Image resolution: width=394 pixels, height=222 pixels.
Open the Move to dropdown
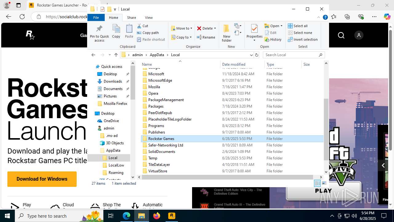click(x=182, y=28)
